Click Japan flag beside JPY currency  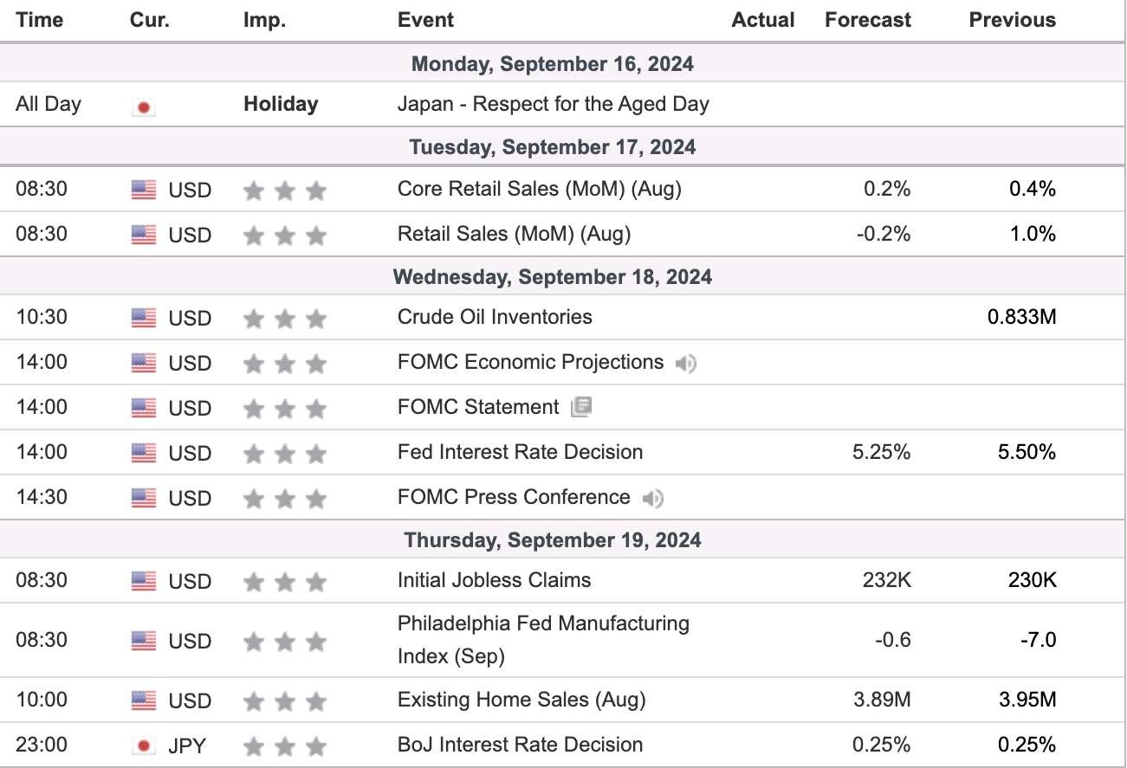click(144, 745)
